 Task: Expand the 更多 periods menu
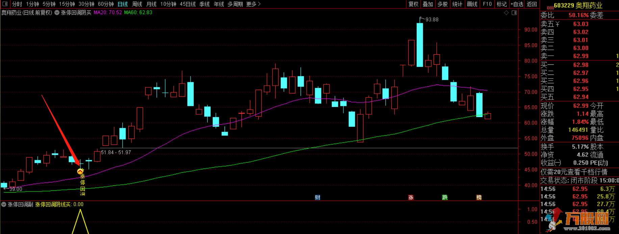coord(253,4)
